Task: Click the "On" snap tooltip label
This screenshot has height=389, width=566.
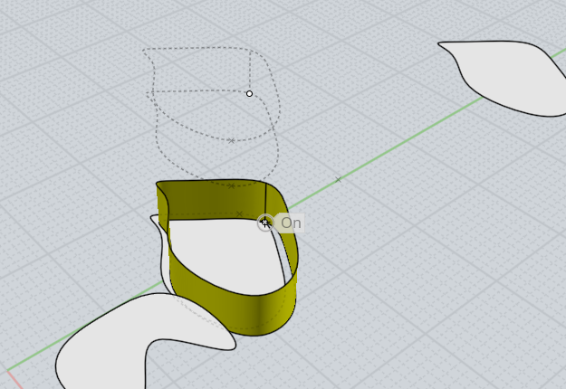Action: click(291, 223)
